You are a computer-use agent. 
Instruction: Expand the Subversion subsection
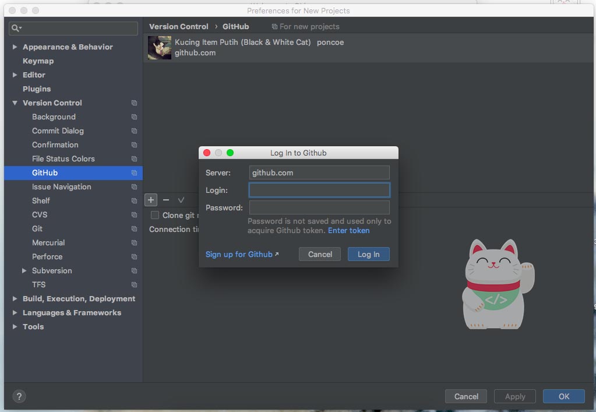coord(24,270)
